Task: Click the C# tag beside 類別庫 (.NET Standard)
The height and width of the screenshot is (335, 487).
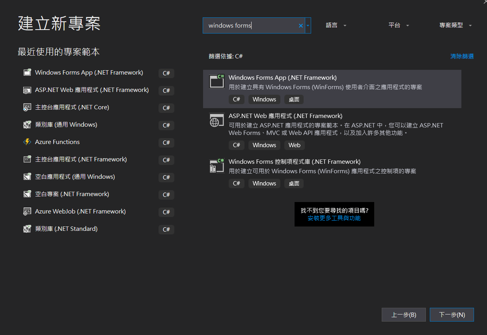Action: (x=166, y=230)
